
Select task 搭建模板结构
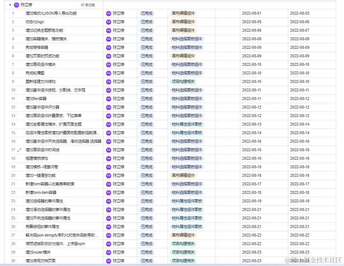(37, 158)
